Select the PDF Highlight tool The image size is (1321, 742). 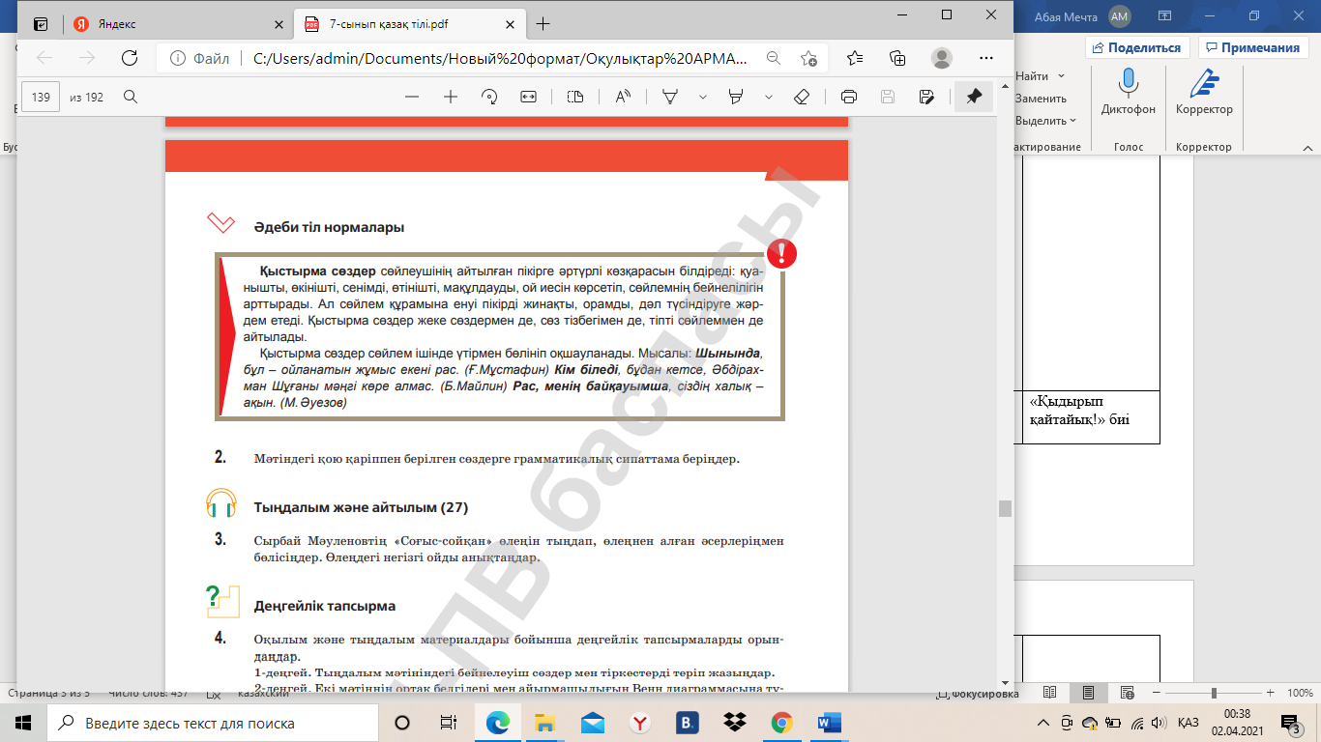click(x=736, y=97)
